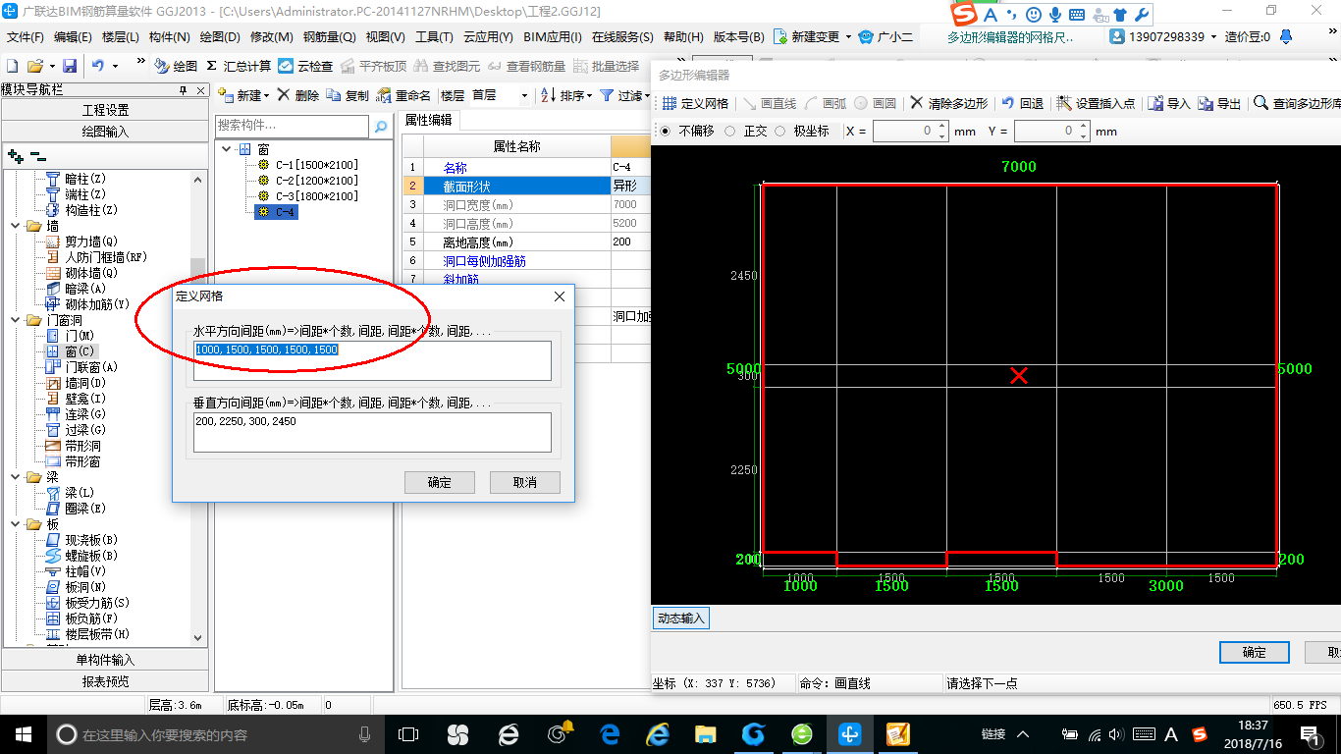Click 取消 in 定义网格 dialog
Screen dimensions: 1341x754
click(x=525, y=482)
